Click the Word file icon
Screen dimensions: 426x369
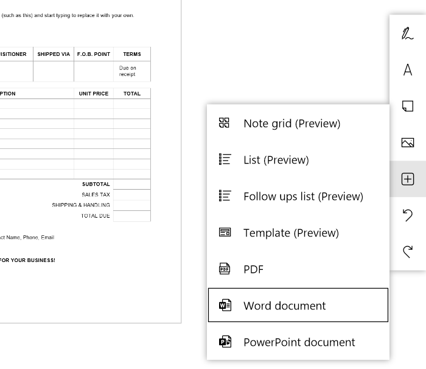click(225, 305)
